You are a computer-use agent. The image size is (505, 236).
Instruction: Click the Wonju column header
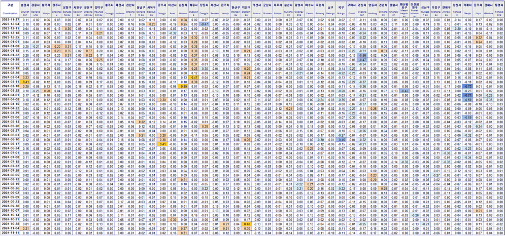tap(47, 10)
